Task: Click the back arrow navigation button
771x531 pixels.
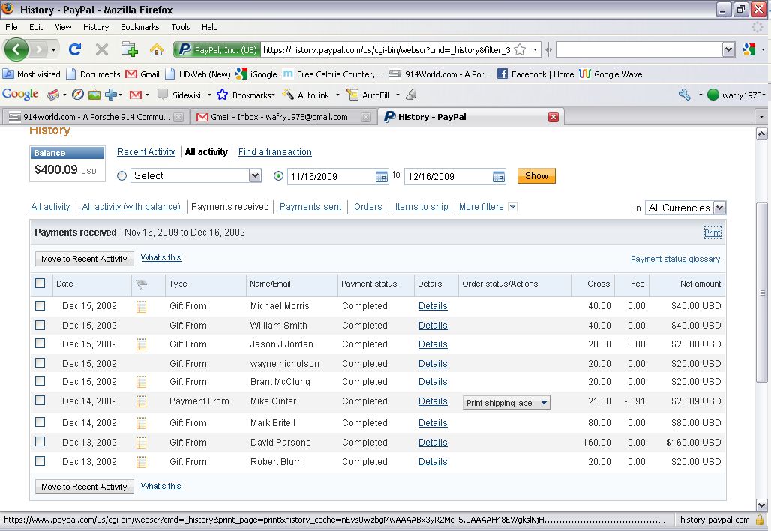Action: [x=16, y=49]
